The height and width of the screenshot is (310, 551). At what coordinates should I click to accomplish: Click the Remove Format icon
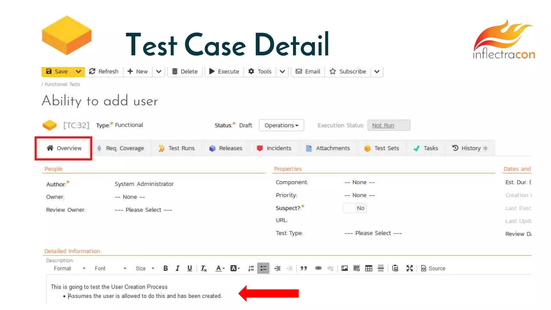(x=204, y=268)
